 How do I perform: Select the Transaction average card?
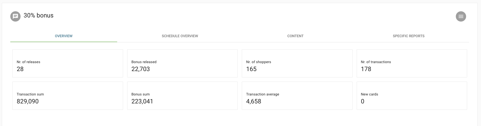[x=297, y=96]
